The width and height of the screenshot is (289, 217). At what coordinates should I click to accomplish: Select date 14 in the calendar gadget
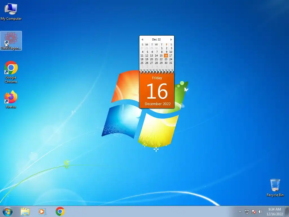click(156, 56)
